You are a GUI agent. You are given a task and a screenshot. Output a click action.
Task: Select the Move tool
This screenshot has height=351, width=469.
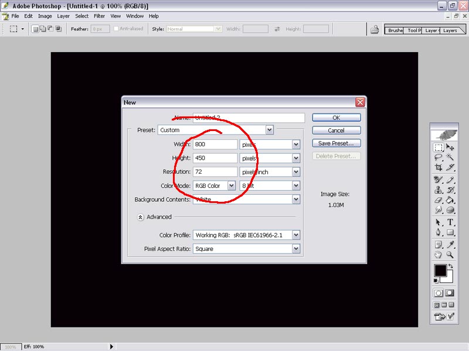coord(450,148)
